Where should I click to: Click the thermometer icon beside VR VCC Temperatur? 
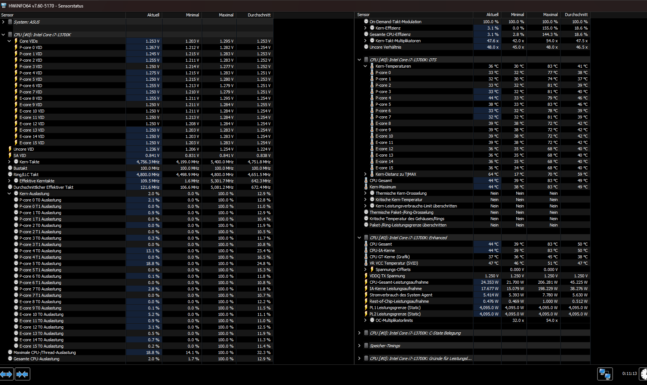(366, 263)
